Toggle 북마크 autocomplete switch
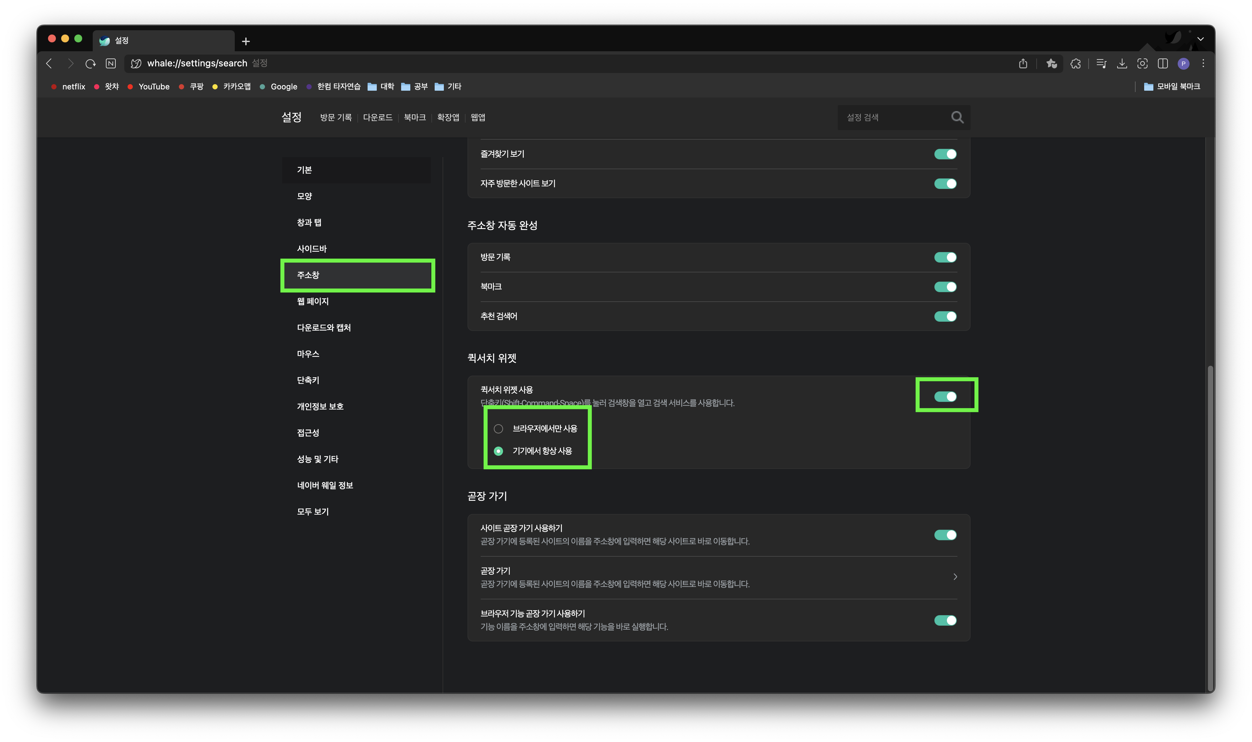 point(945,287)
